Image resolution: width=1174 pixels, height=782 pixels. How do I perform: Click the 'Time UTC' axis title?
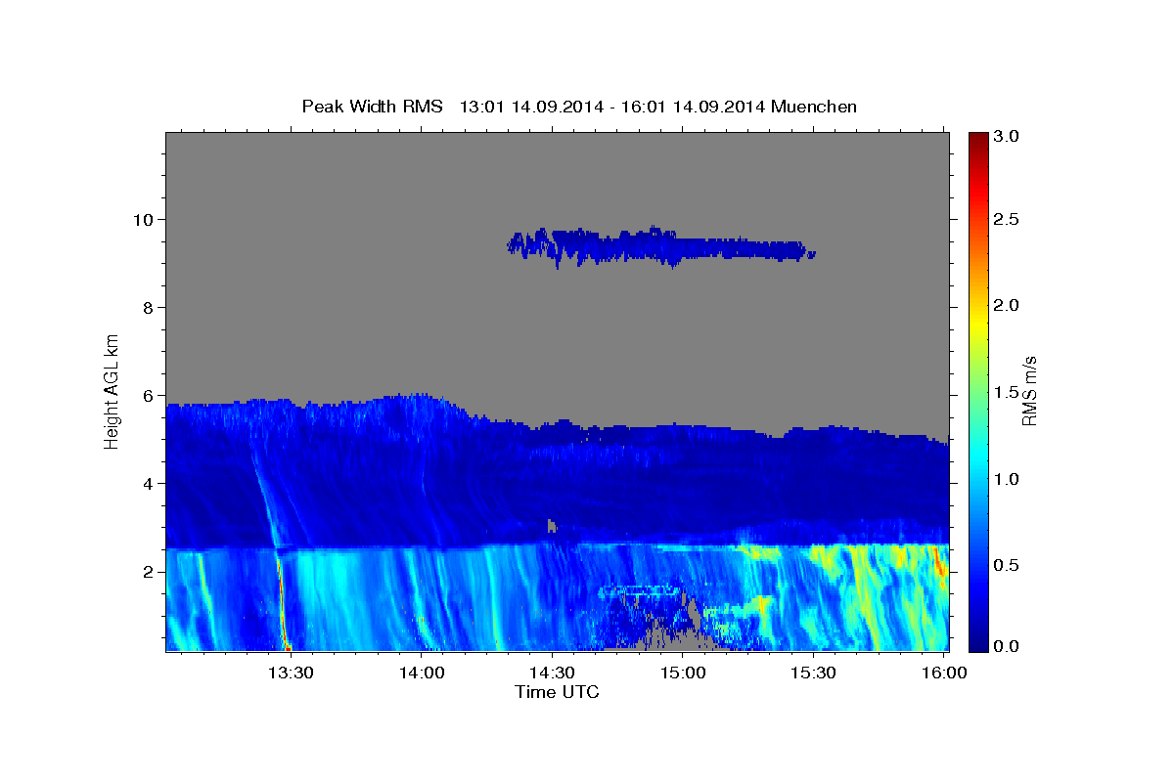(557, 692)
